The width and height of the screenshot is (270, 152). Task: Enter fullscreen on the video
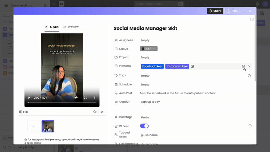click(85, 98)
